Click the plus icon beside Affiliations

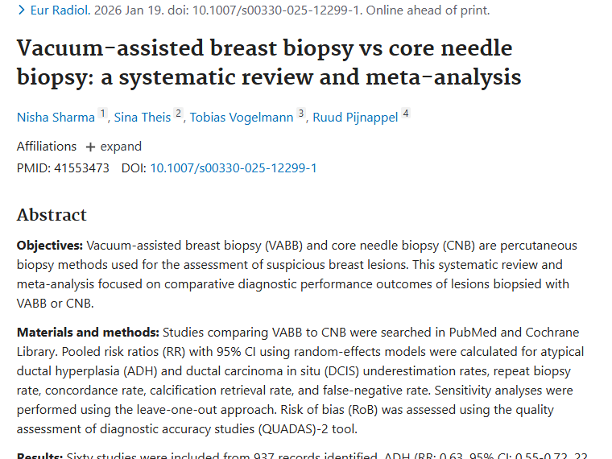point(90,147)
